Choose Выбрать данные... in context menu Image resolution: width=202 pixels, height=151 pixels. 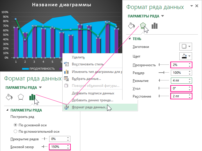coord(86,79)
